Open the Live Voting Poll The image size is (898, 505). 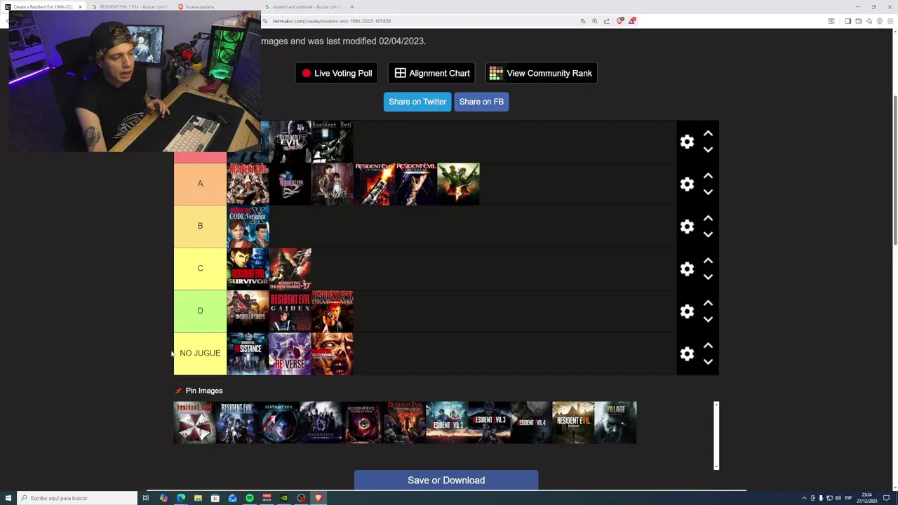(337, 73)
